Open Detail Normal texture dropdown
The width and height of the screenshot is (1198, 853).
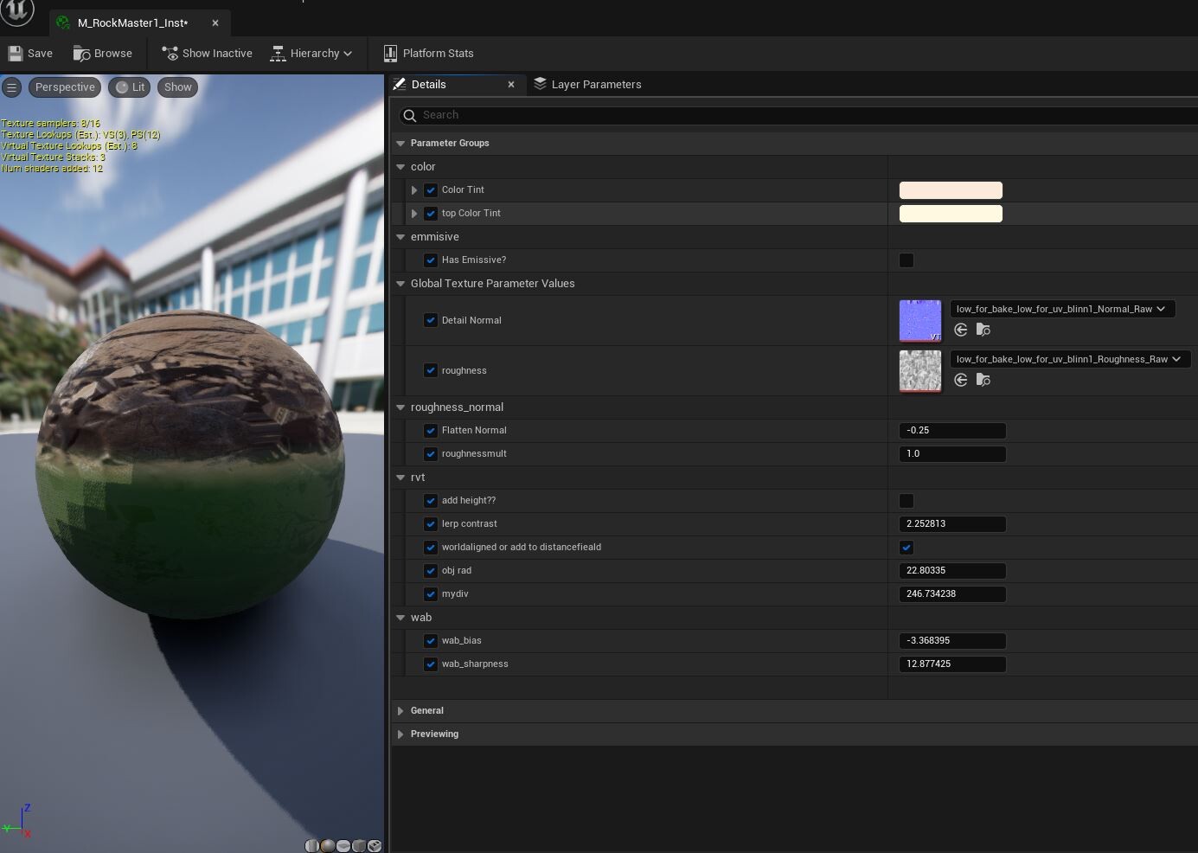pyautogui.click(x=1062, y=309)
